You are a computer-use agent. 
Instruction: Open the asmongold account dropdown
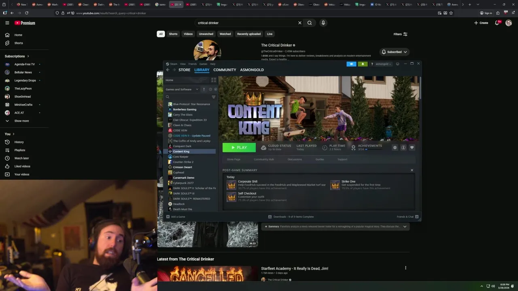pyautogui.click(x=383, y=64)
